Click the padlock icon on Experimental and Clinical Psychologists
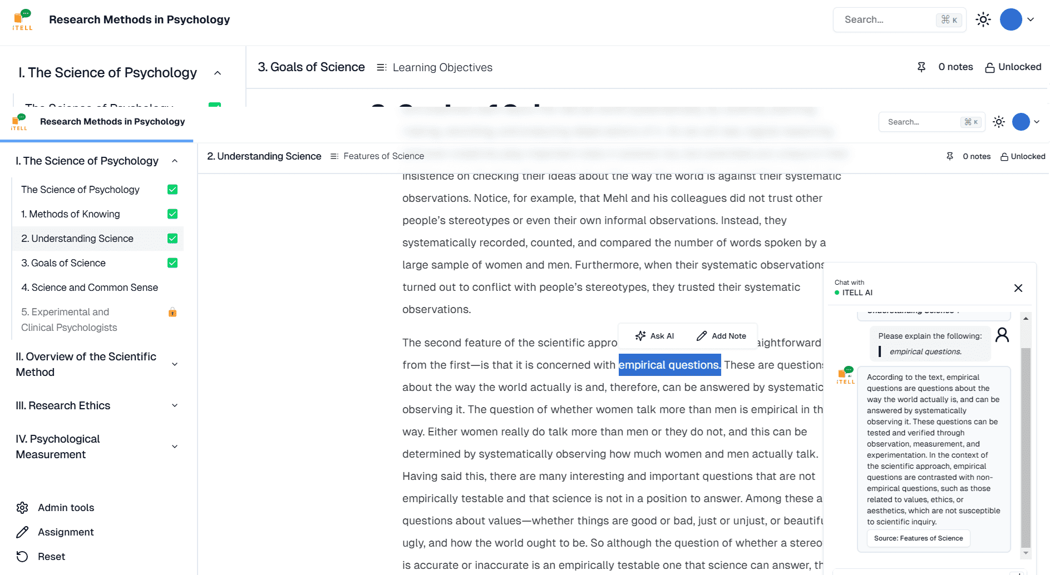1050x575 pixels. [172, 312]
